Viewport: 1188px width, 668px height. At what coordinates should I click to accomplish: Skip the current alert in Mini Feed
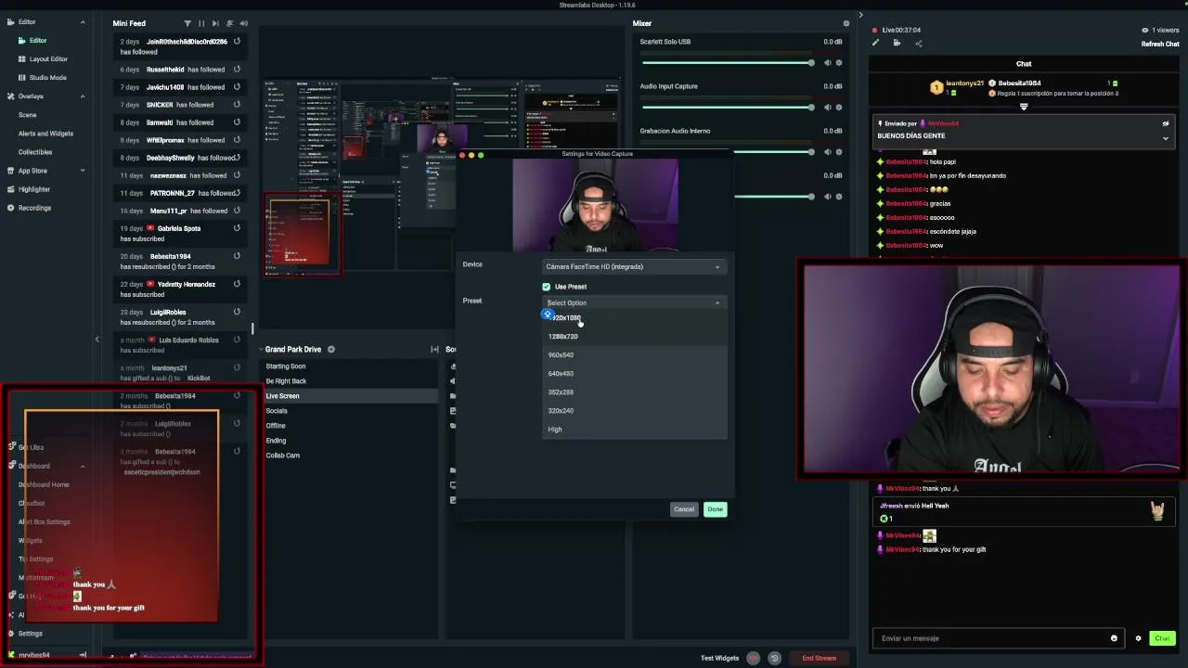point(215,23)
